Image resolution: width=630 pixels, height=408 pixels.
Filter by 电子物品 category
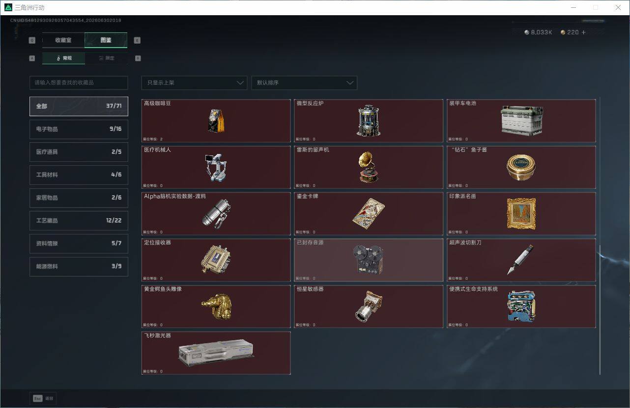[79, 129]
